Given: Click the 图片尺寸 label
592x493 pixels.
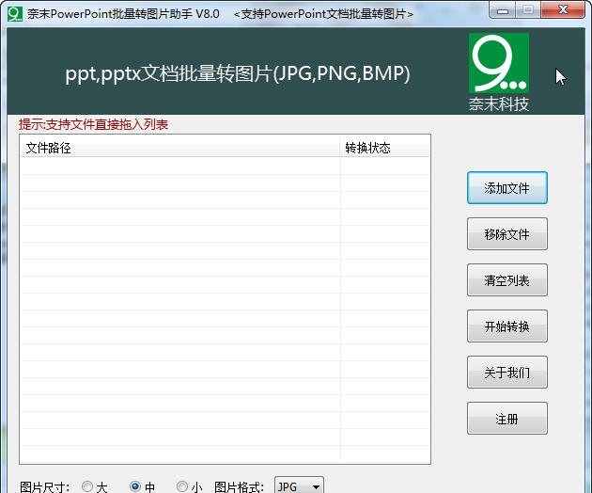Looking at the screenshot, I should 44,487.
